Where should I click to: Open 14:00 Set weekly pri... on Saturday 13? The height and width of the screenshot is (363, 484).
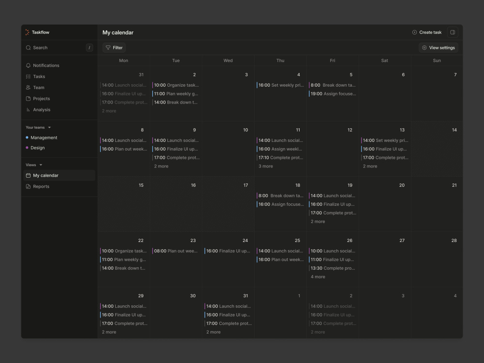coord(385,140)
